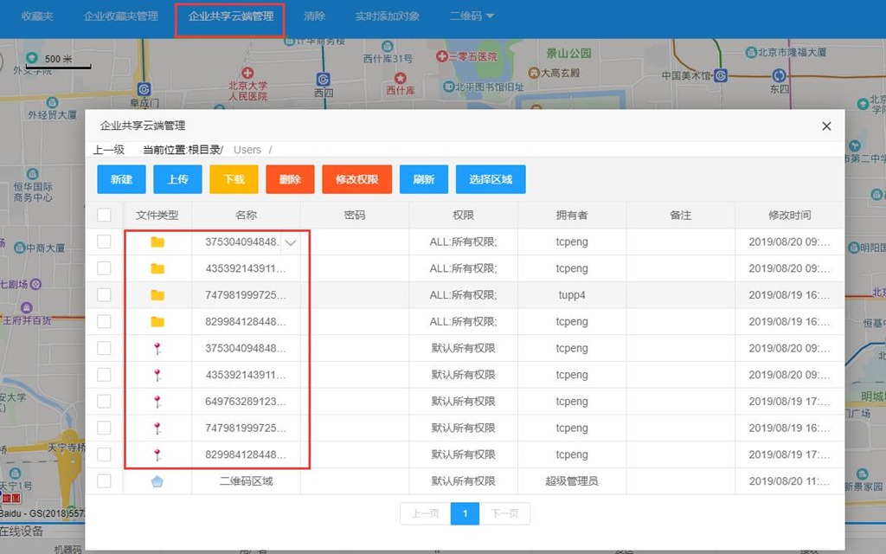
Task: Toggle the select-all checkbox in table header
Action: (x=104, y=215)
